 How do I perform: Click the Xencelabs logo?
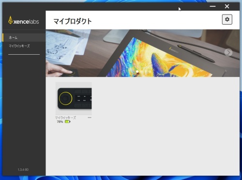(x=24, y=20)
